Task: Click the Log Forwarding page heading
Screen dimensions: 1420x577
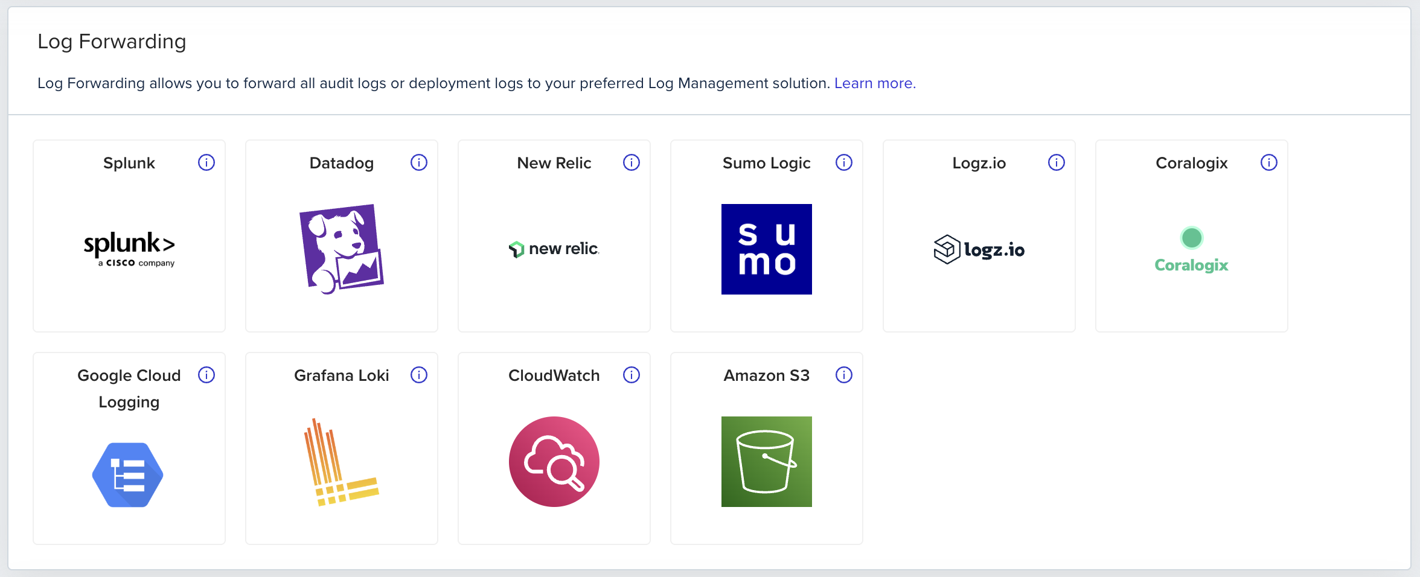Action: pos(112,42)
